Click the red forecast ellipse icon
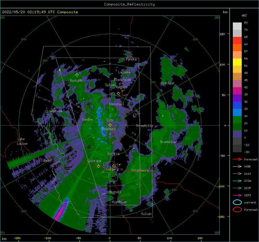259x242 pixels. (x=237, y=209)
